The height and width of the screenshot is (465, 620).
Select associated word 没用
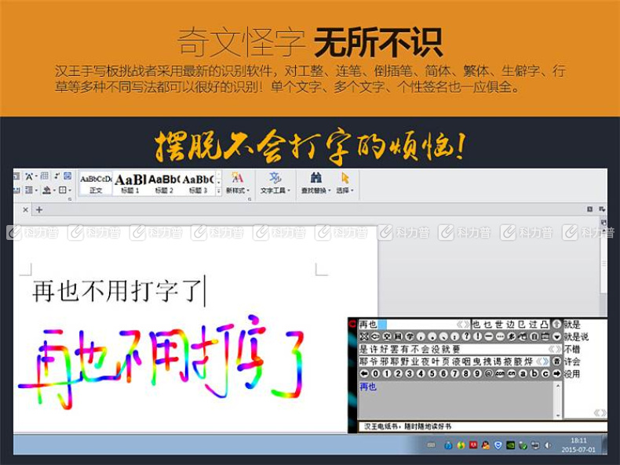(572, 374)
